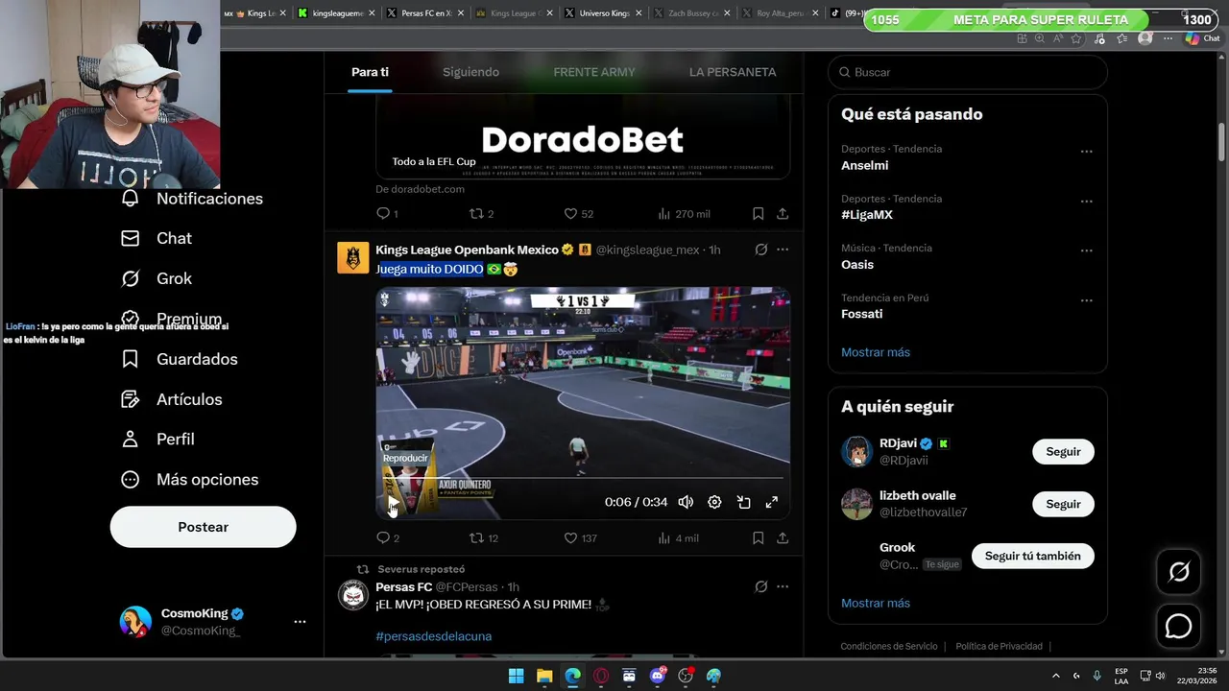Like the DoradoBet ad post with 52 likes
This screenshot has height=691, width=1229.
(x=578, y=214)
